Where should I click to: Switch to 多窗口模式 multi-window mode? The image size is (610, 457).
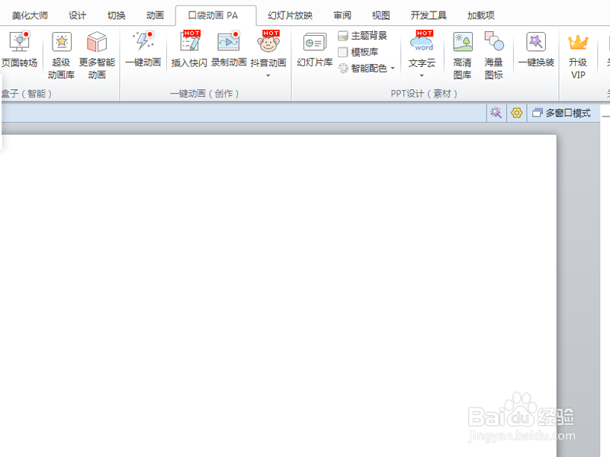[562, 113]
